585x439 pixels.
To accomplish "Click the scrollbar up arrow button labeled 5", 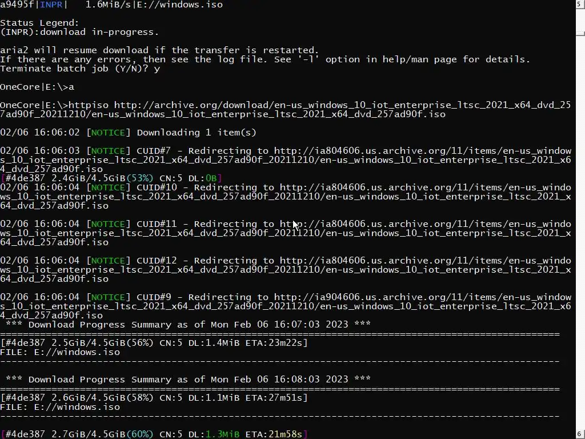I will 580,4.
